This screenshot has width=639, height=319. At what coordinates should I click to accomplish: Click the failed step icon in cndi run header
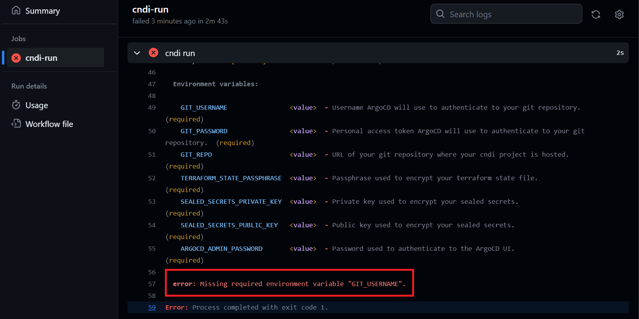(153, 53)
